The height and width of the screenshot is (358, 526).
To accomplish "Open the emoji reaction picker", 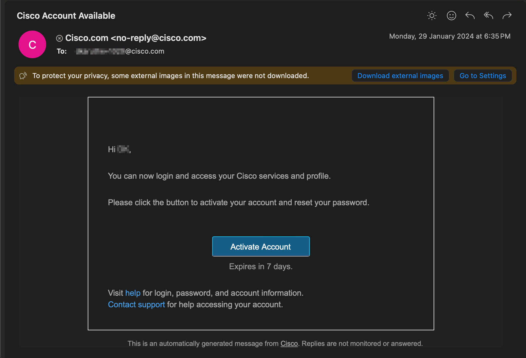I will tap(451, 16).
